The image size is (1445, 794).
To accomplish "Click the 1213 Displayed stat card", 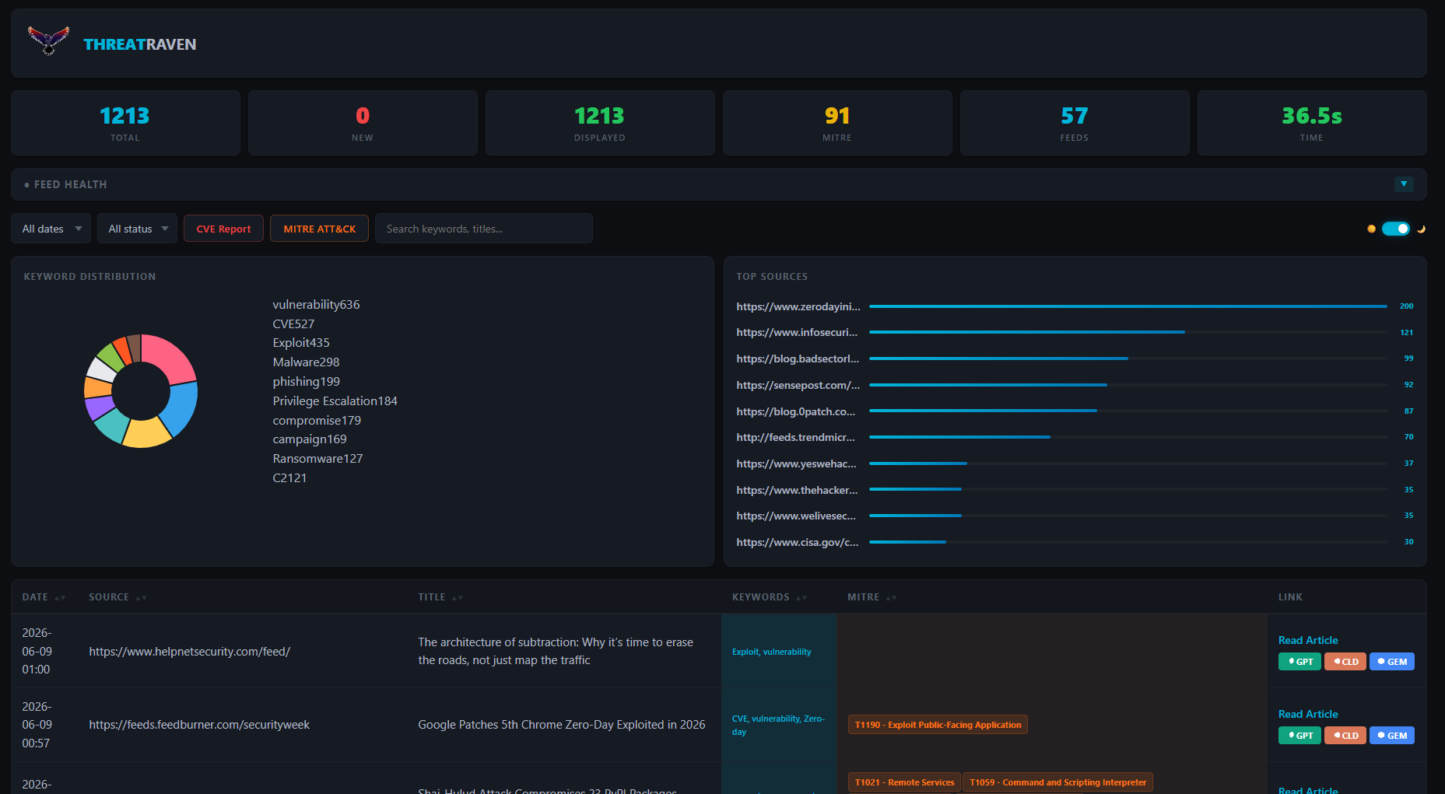I will click(x=600, y=123).
